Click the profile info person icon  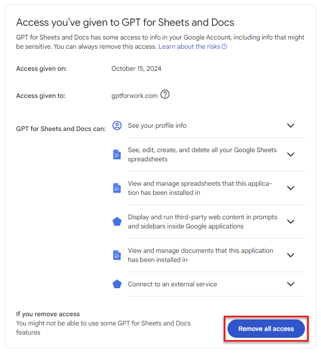[x=117, y=125]
